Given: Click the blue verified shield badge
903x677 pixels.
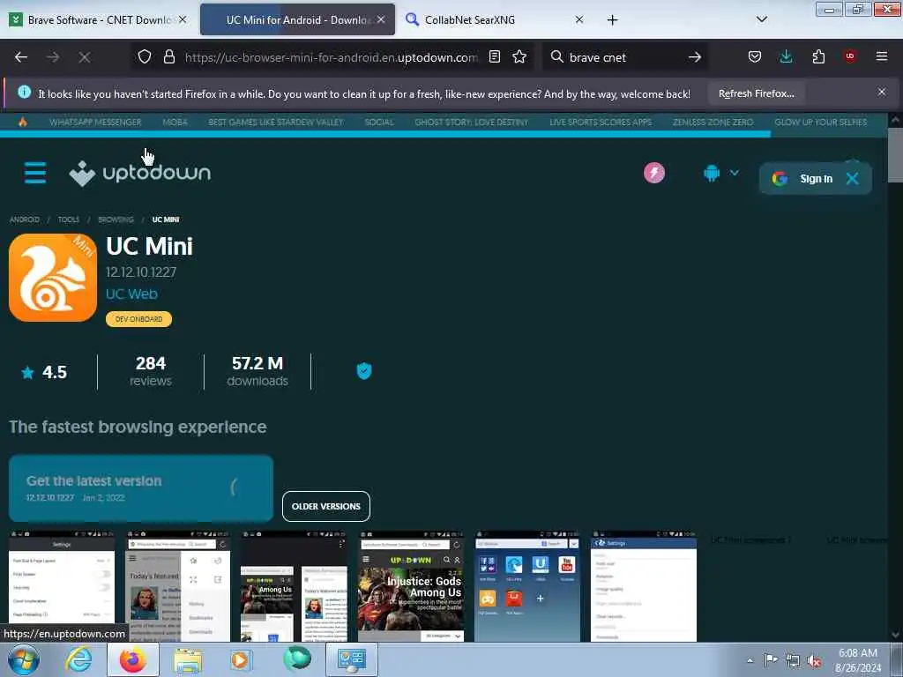Looking at the screenshot, I should (364, 371).
